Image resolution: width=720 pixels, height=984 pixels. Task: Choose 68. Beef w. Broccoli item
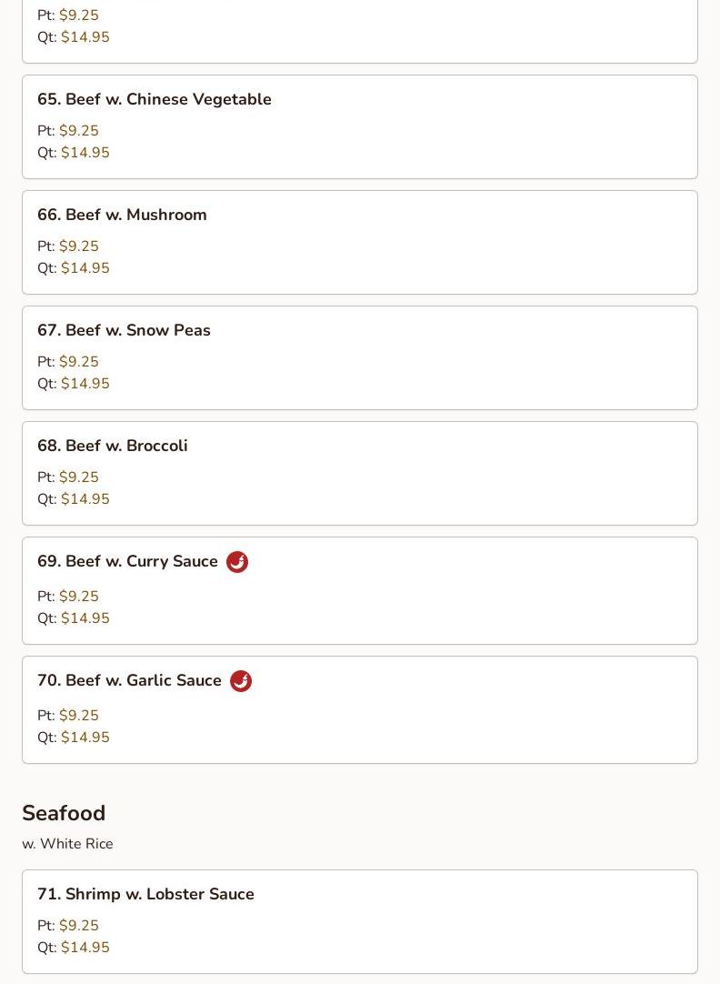113,446
